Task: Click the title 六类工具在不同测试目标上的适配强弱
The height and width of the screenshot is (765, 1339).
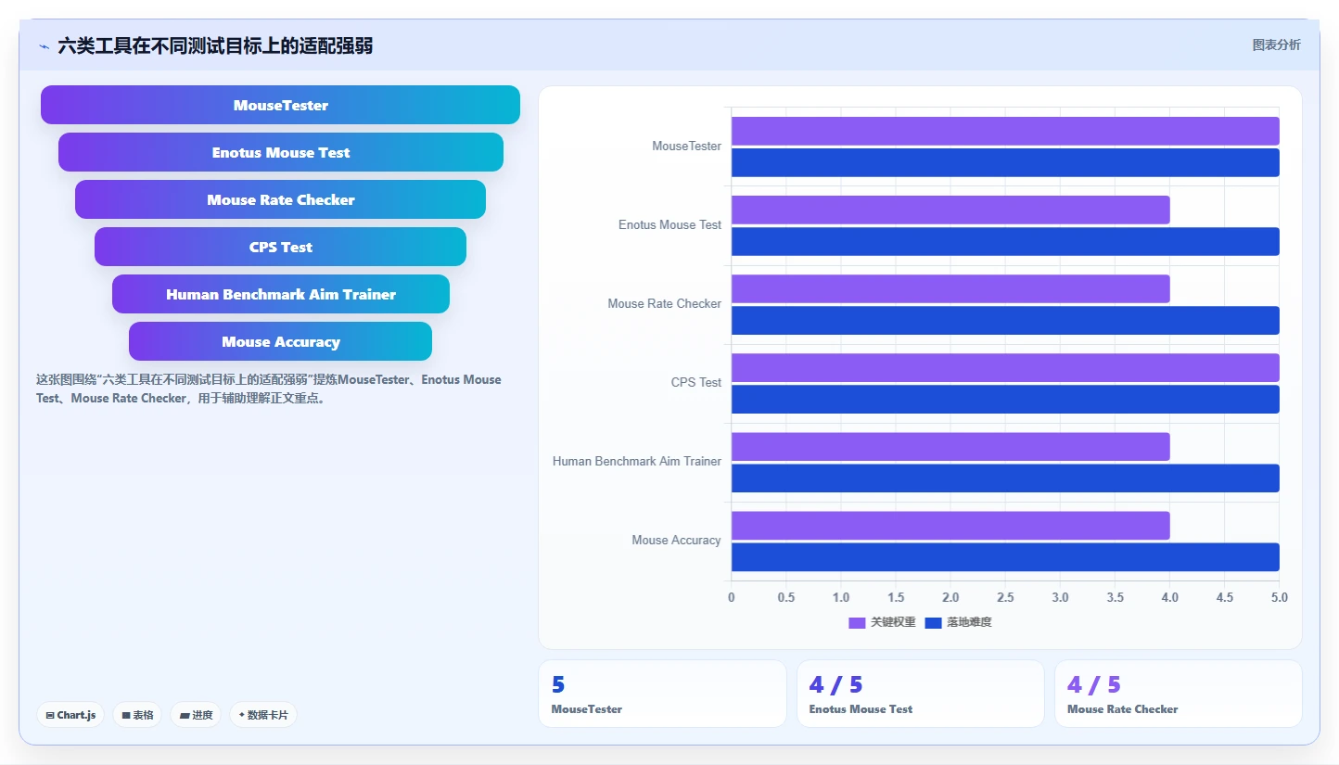Action: 215,45
